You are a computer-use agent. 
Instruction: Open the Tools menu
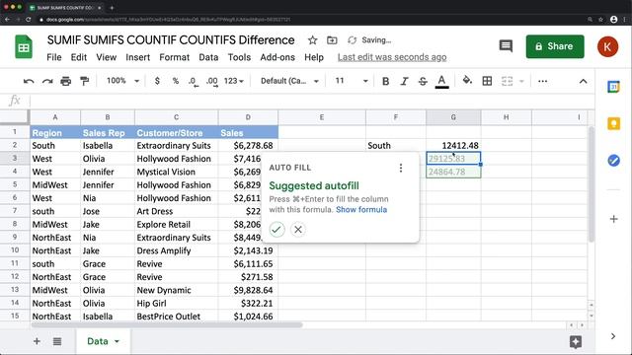tap(239, 57)
